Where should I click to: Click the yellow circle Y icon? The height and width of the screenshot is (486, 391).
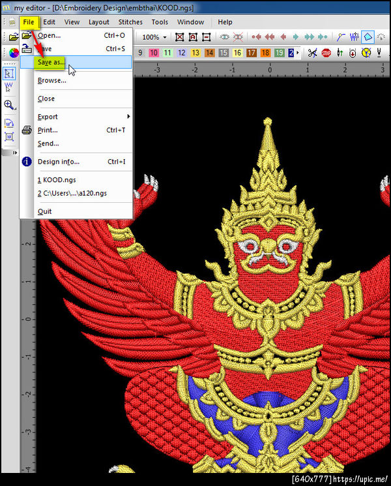[x=366, y=53]
